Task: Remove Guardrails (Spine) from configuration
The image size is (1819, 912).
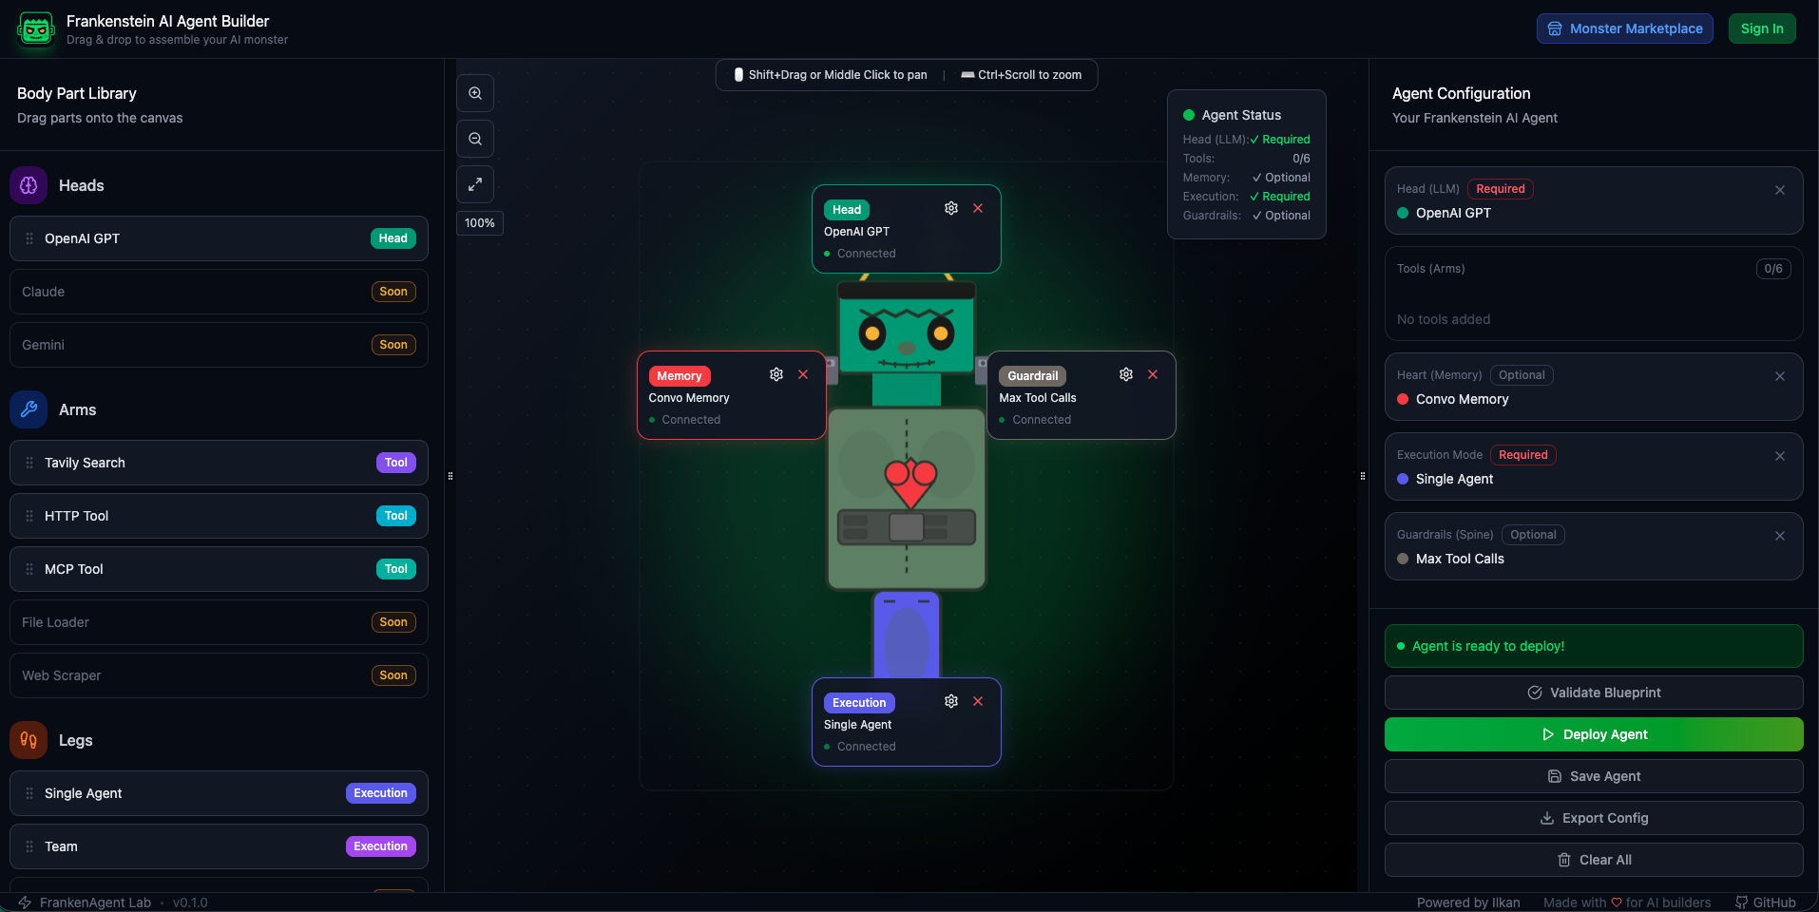Action: click(x=1780, y=536)
